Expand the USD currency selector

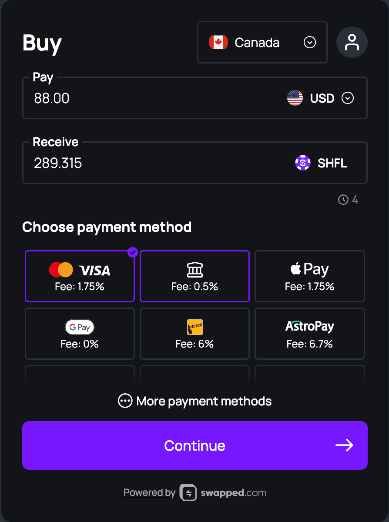coord(347,98)
